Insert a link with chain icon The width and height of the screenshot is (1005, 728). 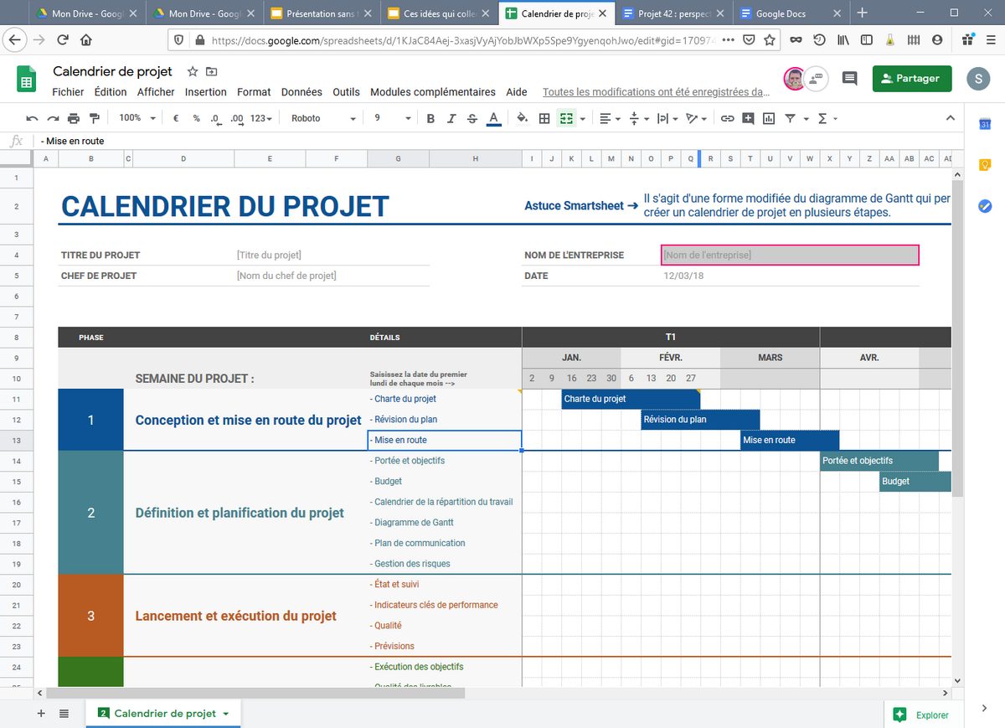point(727,118)
